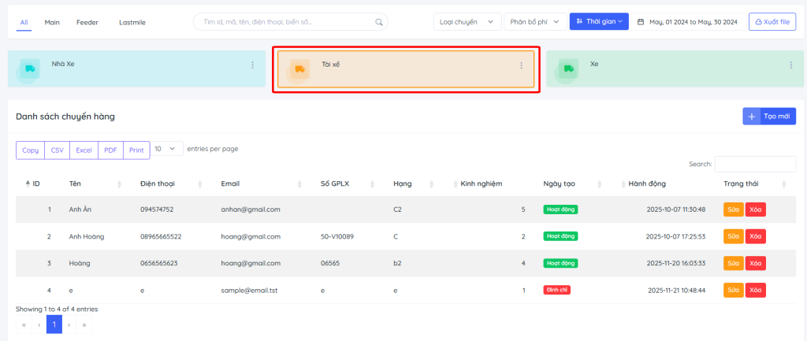
Task: Click the search magnifier icon
Action: click(x=379, y=22)
